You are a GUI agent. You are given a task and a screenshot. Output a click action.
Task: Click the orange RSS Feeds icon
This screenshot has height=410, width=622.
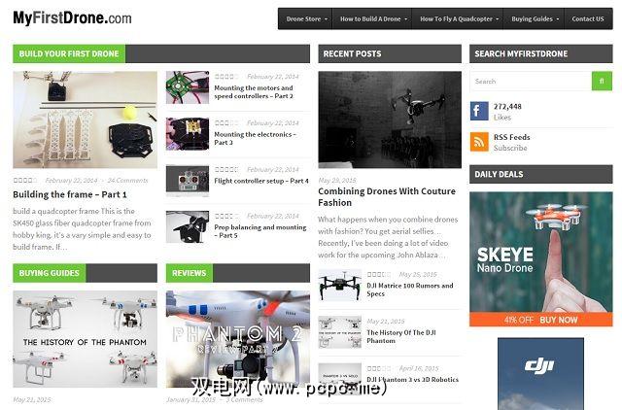pos(479,142)
